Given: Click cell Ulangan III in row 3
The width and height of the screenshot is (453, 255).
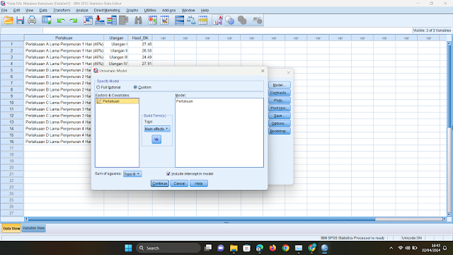Looking at the screenshot, I should click(116, 57).
